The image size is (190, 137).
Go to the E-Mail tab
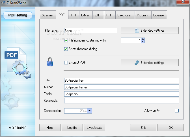pos(86,15)
